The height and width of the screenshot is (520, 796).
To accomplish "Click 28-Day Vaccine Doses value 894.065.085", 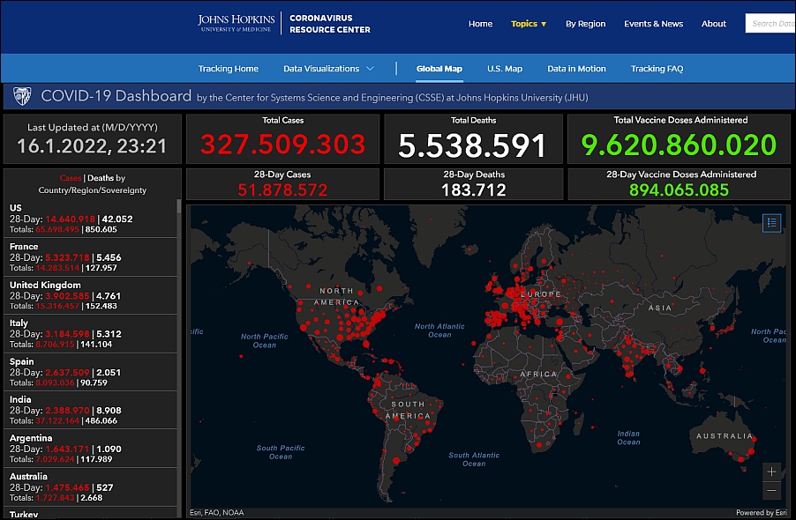I will 679,190.
